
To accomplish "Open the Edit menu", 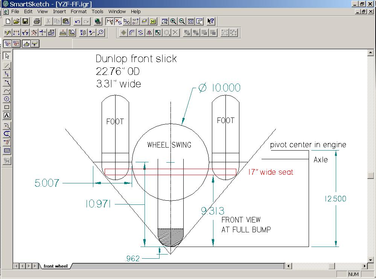I will point(28,12).
